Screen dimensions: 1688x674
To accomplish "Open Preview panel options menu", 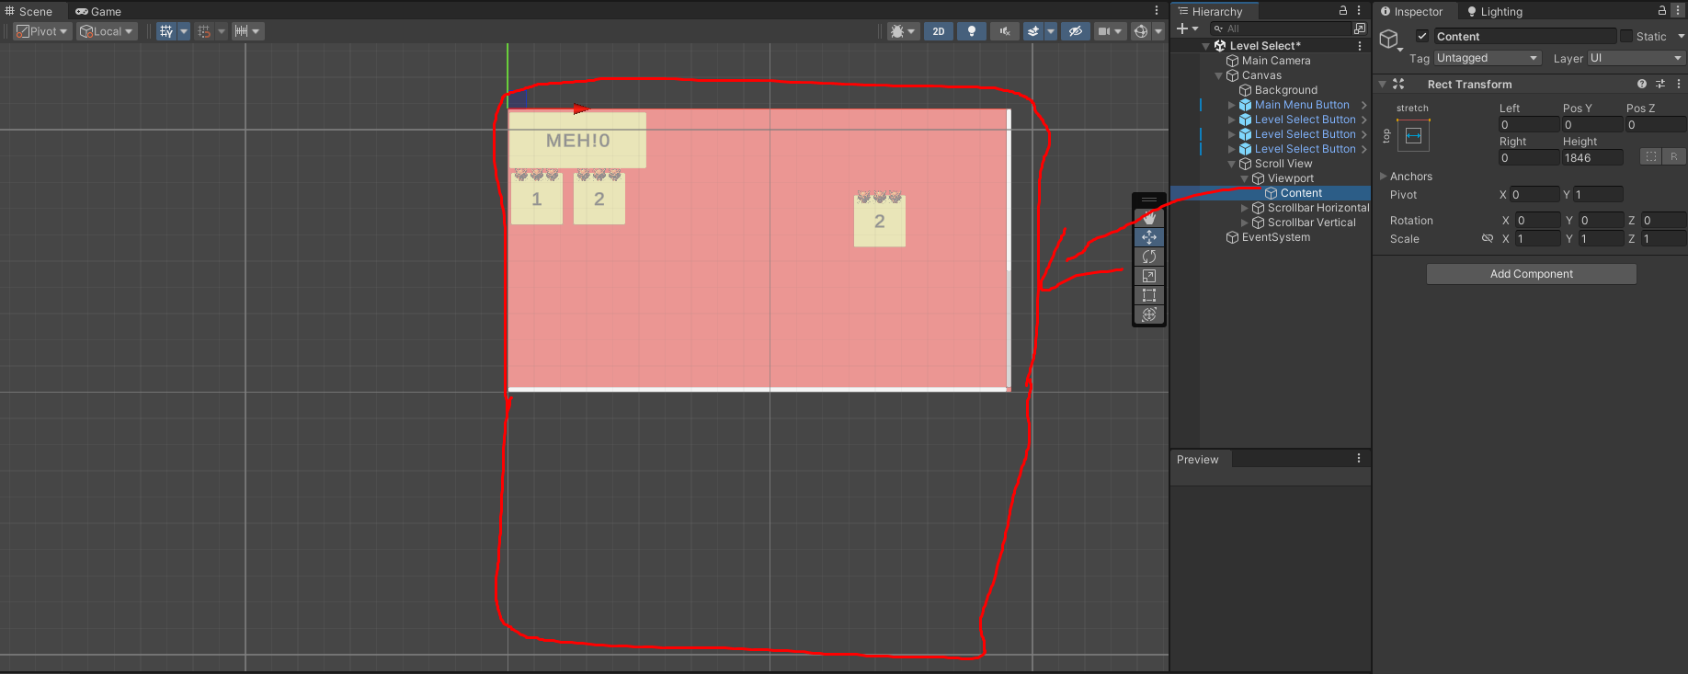I will pyautogui.click(x=1359, y=458).
